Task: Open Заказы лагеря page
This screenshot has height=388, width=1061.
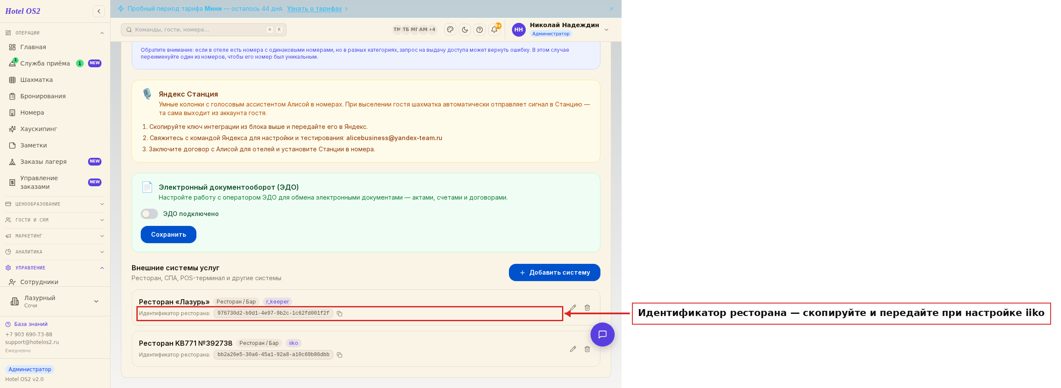Action: (x=55, y=162)
